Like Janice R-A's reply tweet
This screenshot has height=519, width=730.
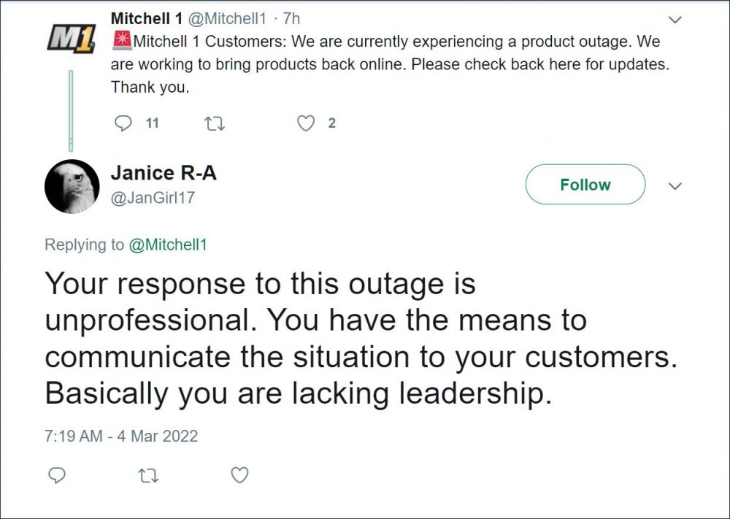[x=239, y=475]
